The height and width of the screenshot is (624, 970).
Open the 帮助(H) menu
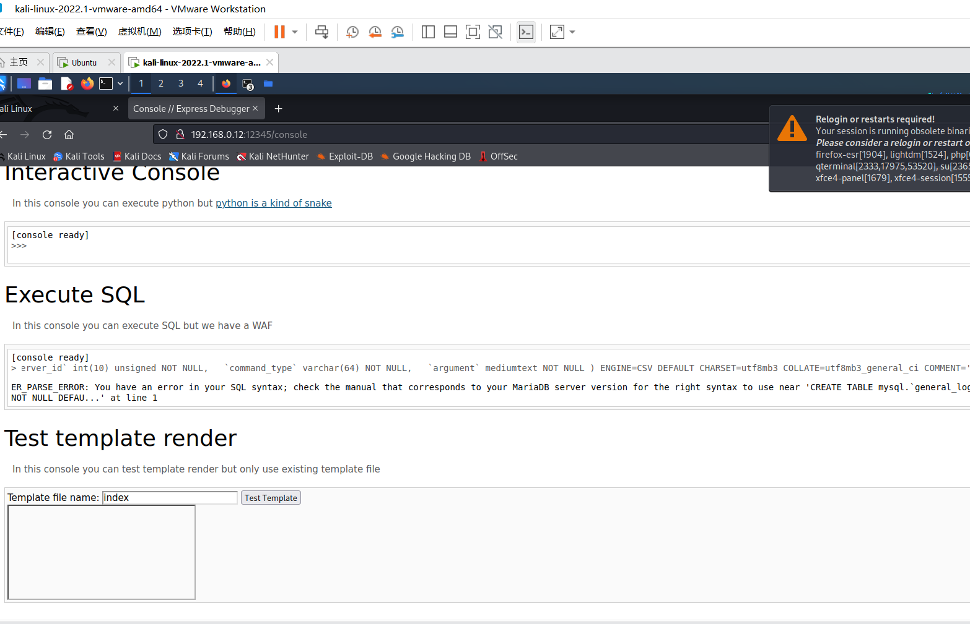pos(239,32)
